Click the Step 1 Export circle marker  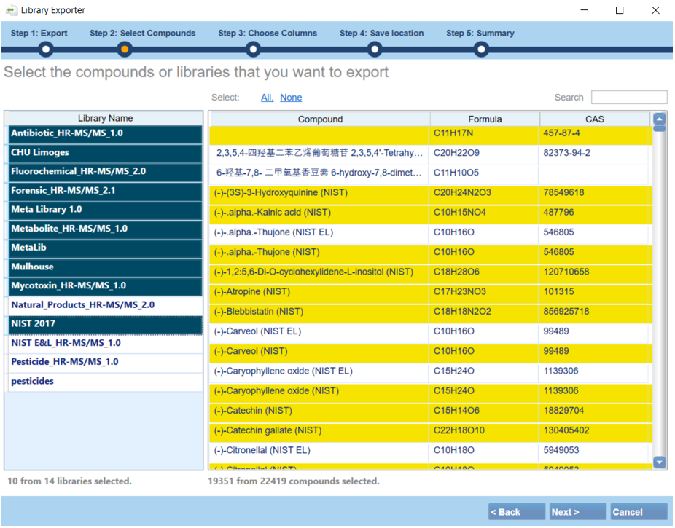(46, 50)
